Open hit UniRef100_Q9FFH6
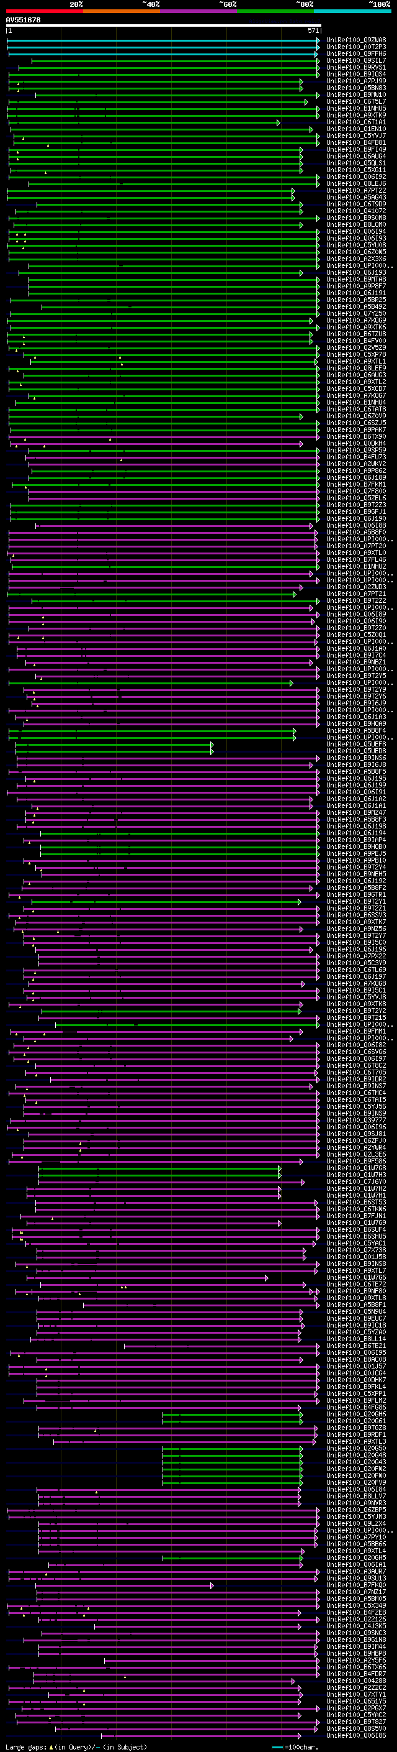The height and width of the screenshot is (1752, 397). tap(356, 53)
